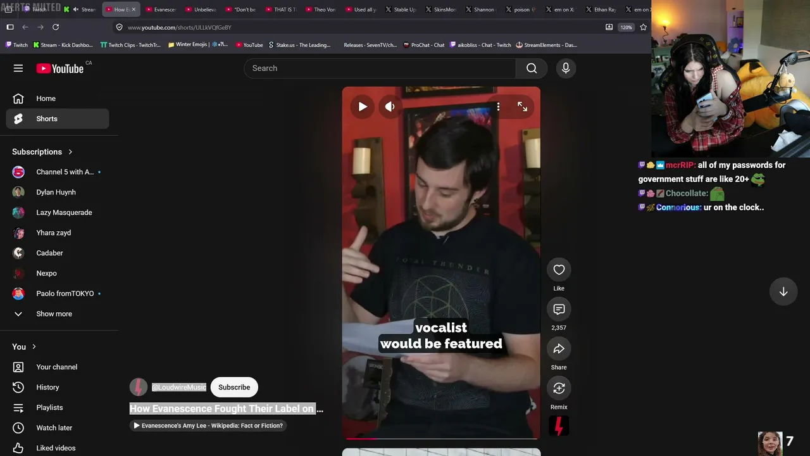Share this Short
Image resolution: width=810 pixels, height=456 pixels.
[559, 349]
